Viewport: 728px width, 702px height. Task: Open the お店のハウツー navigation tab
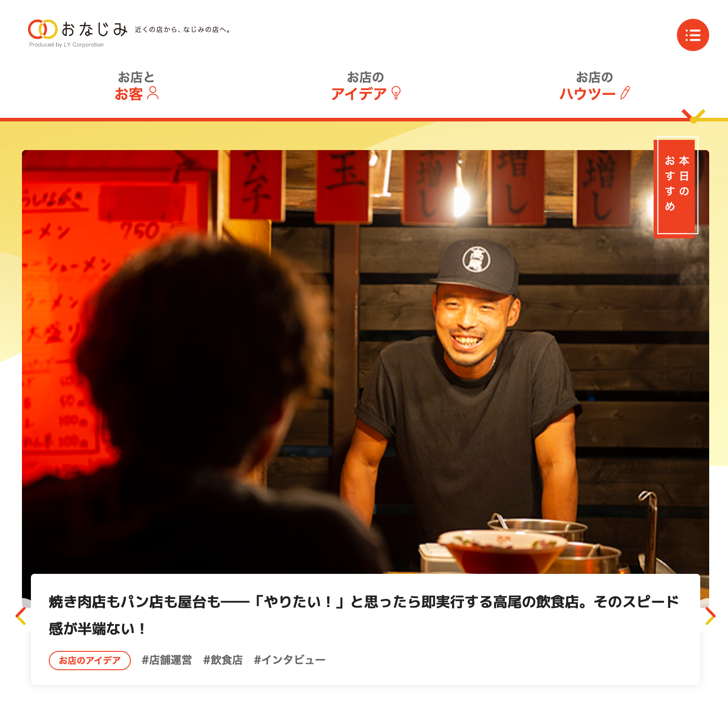pyautogui.click(x=594, y=86)
